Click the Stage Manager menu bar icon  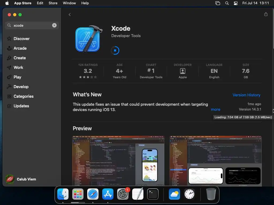point(218,3)
